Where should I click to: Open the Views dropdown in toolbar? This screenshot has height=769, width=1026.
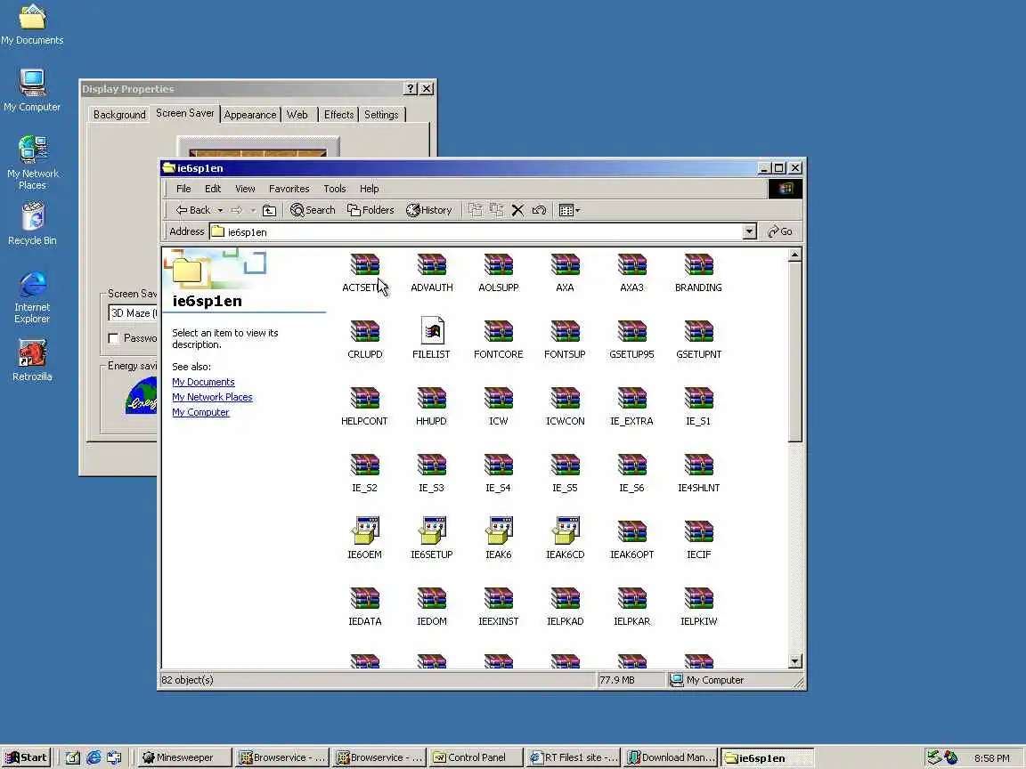coord(569,210)
